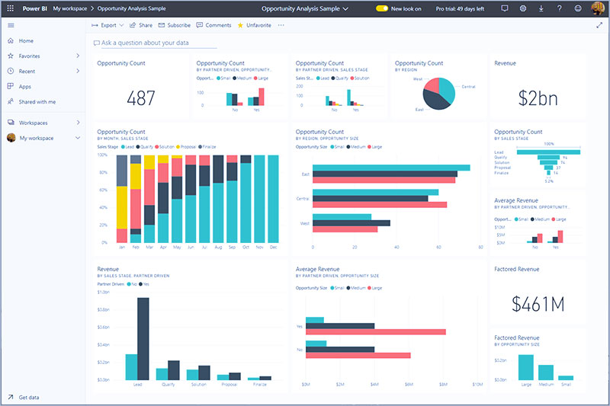Click the Lead funnel bar
This screenshot has height=406, width=610.
pos(548,152)
